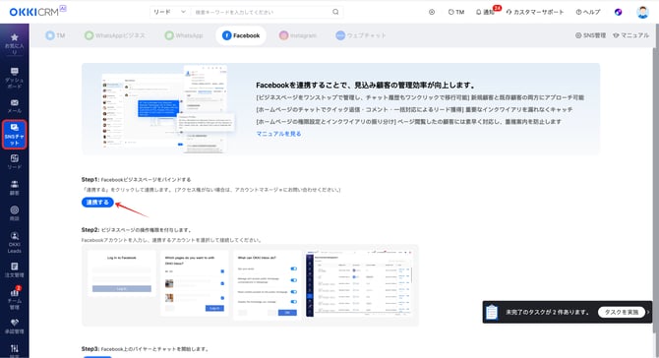Expand the task banner right chevron
The width and height of the screenshot is (659, 358).
[x=648, y=312]
